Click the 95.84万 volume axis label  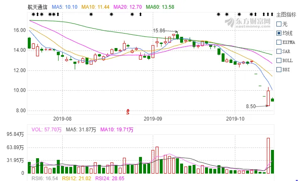pos(15,134)
